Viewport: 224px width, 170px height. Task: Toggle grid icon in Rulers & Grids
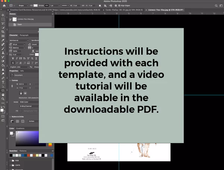pyautogui.click(x=17, y=121)
